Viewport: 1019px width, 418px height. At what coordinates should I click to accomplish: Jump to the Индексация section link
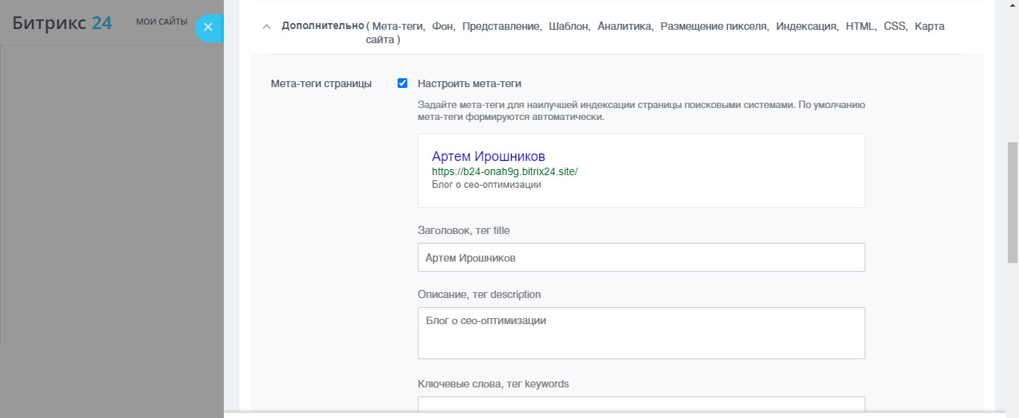pyautogui.click(x=806, y=26)
